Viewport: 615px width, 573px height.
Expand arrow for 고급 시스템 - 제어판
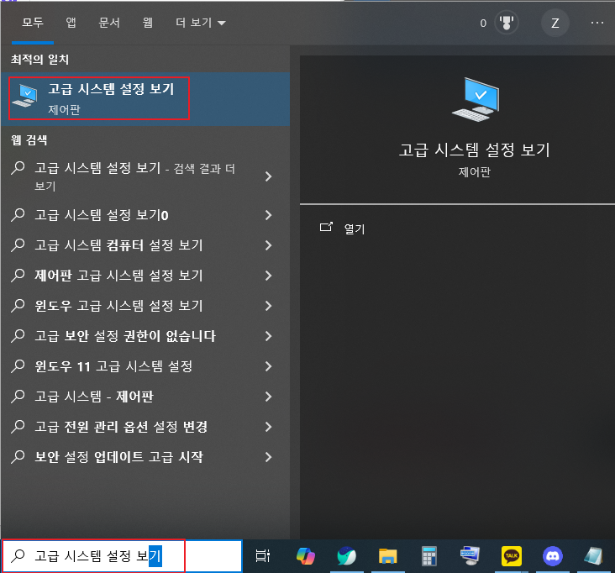tap(268, 397)
